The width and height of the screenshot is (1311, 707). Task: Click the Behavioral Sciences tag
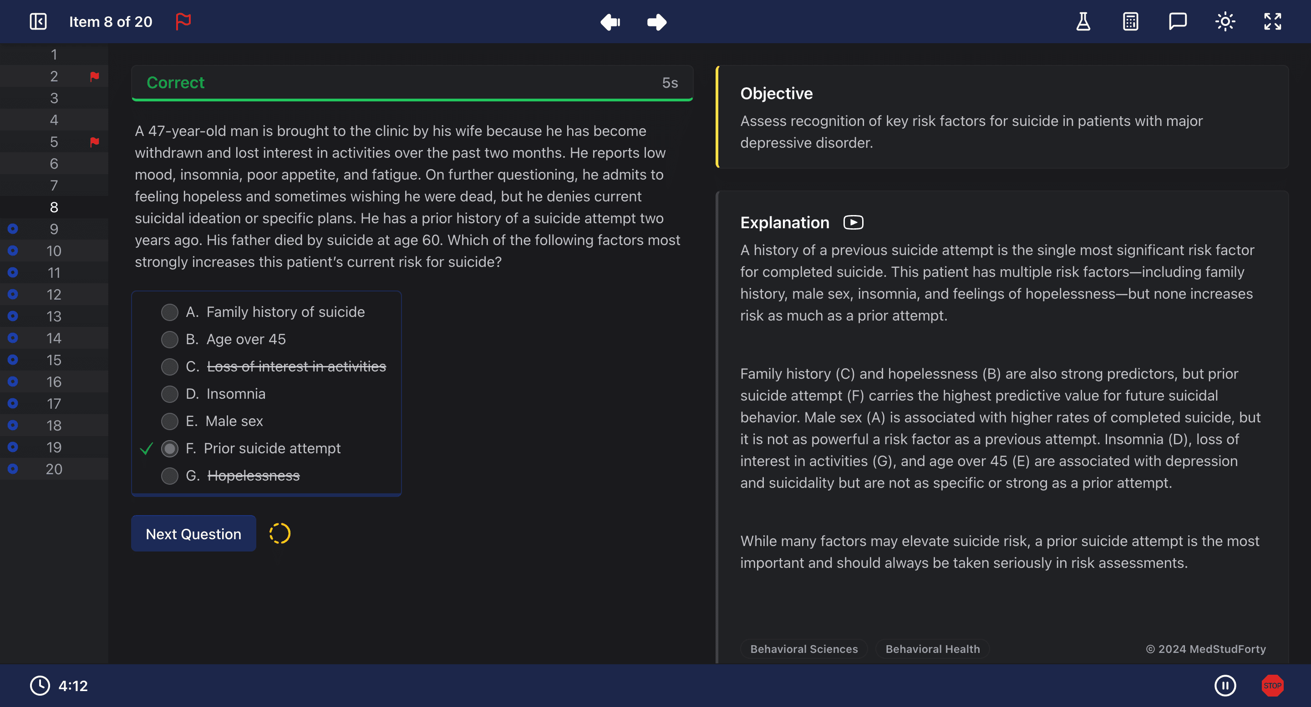coord(803,649)
